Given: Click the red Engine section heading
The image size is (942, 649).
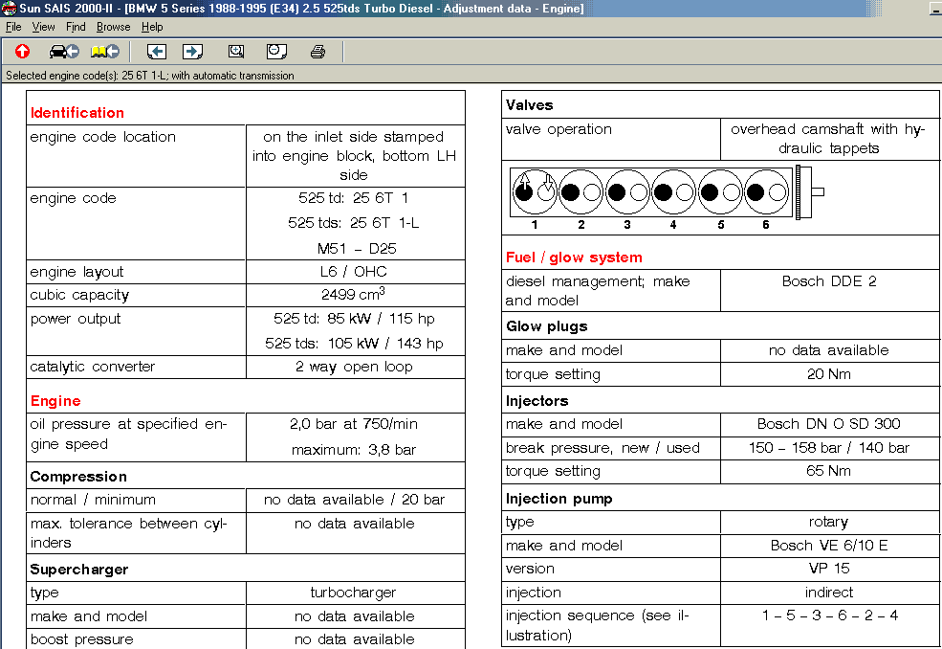Looking at the screenshot, I should [x=55, y=401].
